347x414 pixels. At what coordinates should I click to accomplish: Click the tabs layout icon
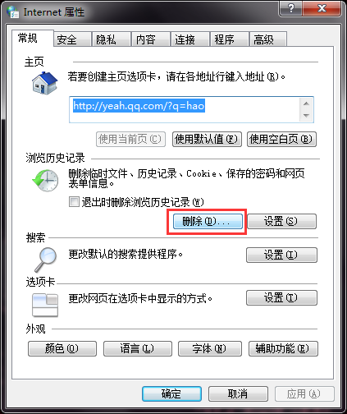coord(45,305)
